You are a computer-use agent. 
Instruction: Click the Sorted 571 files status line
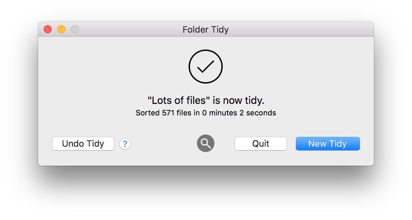(x=206, y=113)
